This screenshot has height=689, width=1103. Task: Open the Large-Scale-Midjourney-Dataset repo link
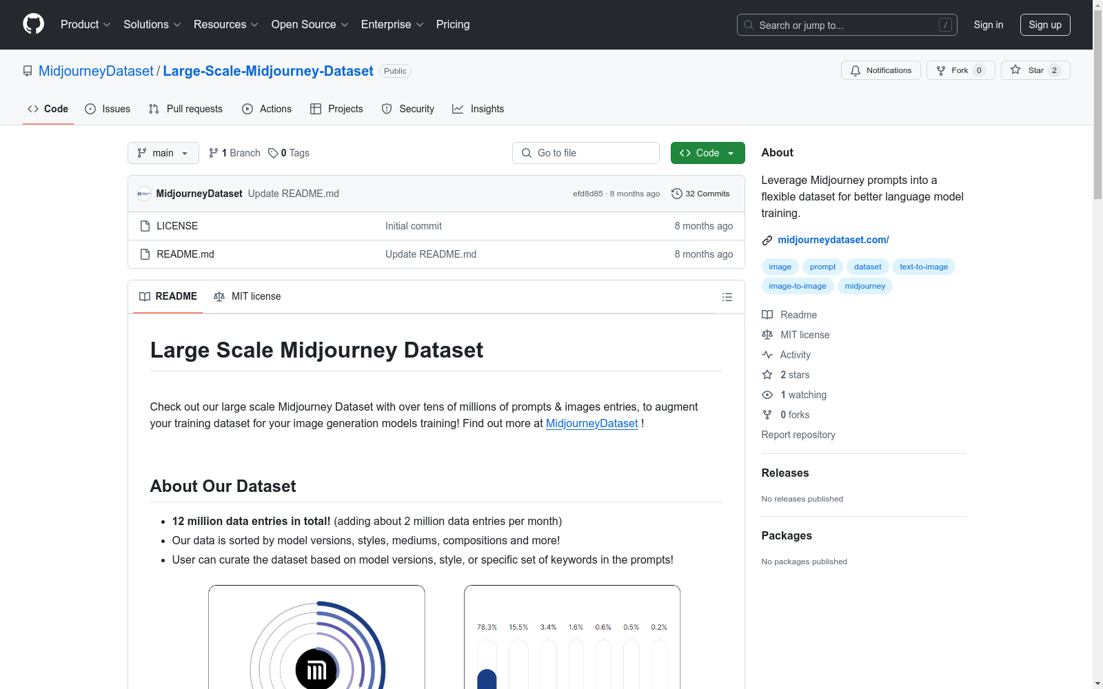pos(268,71)
